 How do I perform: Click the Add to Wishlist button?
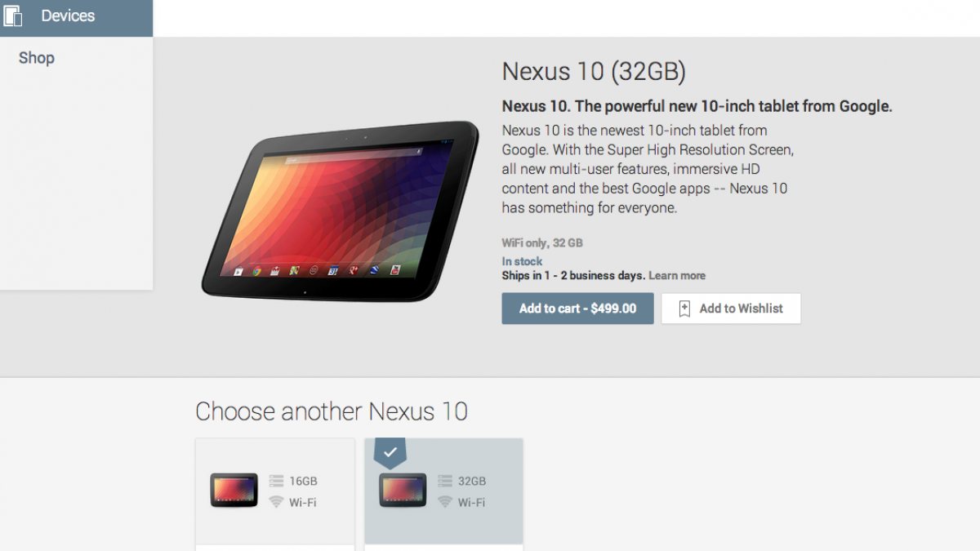click(x=731, y=309)
